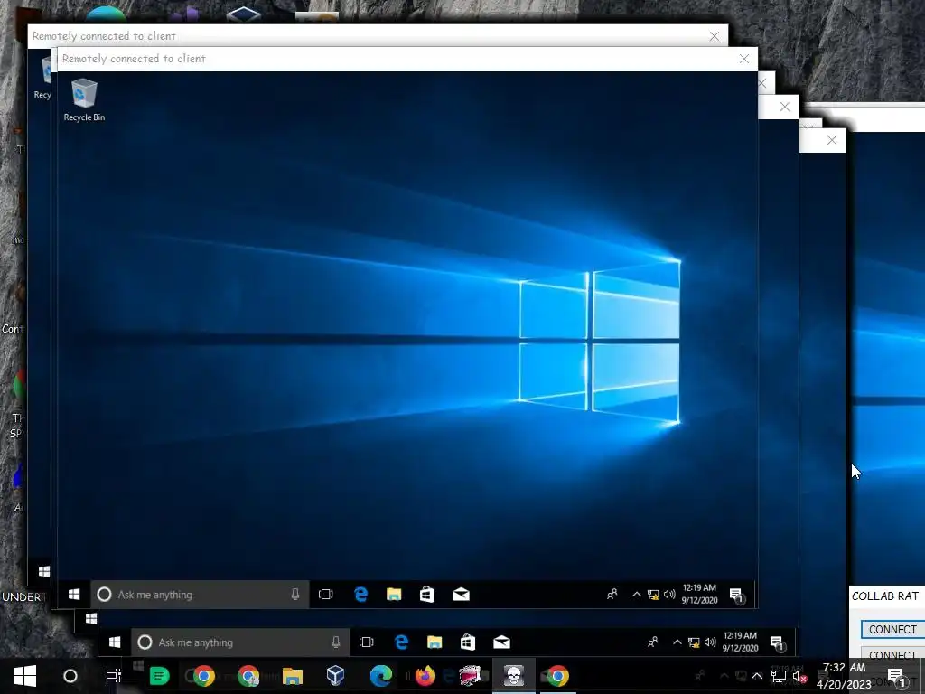
Task: Open the Chrome icon with the profile badge
Action: (x=248, y=676)
